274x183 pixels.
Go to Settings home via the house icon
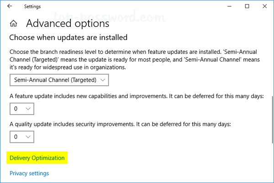click(14, 23)
